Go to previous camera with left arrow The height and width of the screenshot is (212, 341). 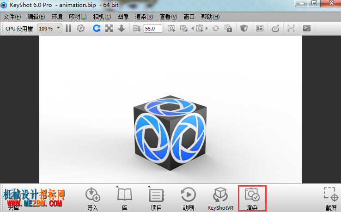pos(193,28)
